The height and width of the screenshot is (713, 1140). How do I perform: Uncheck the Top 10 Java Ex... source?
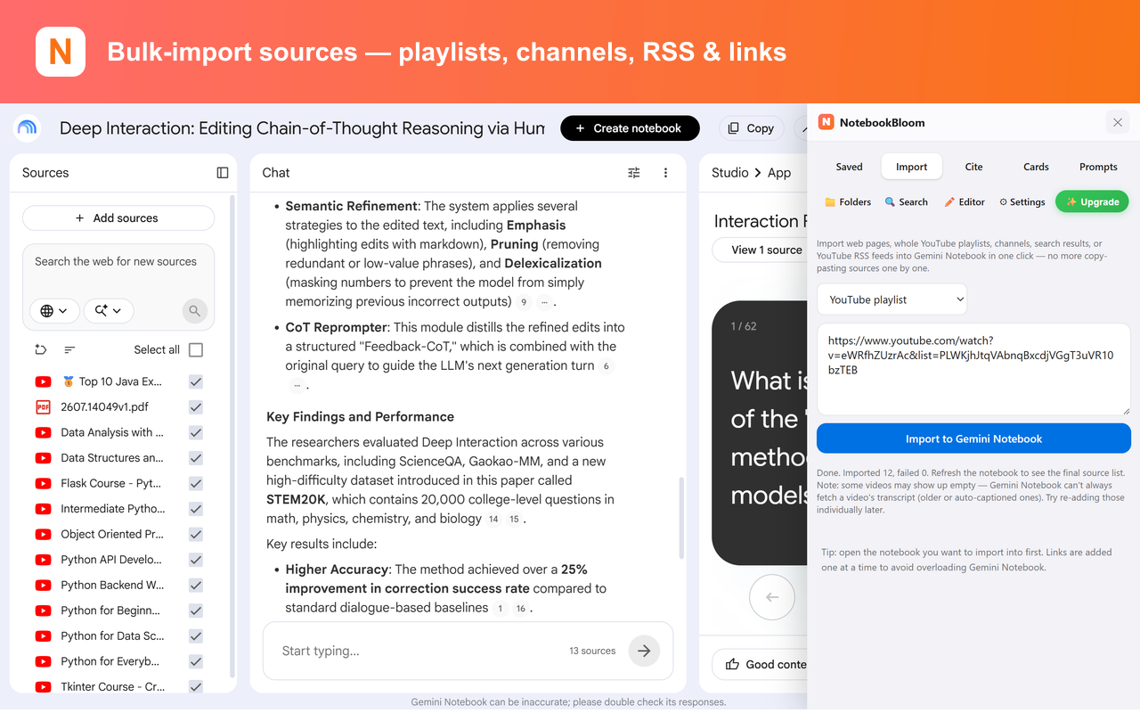[196, 381]
